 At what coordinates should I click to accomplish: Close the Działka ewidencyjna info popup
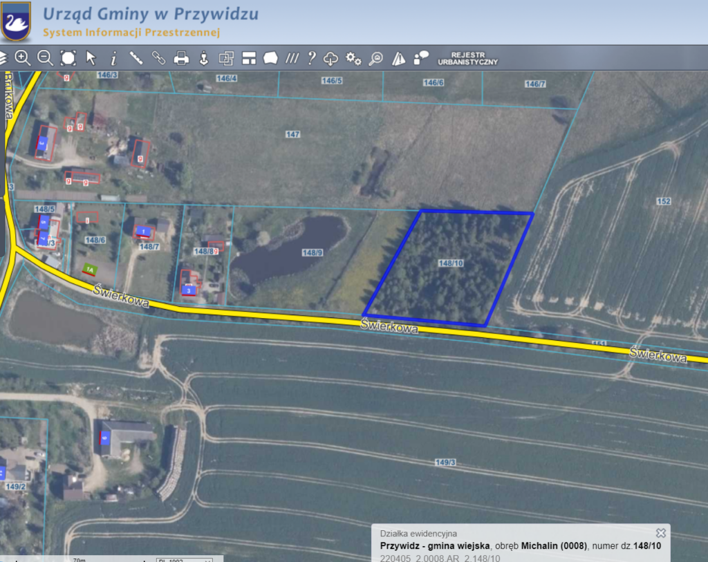point(661,533)
